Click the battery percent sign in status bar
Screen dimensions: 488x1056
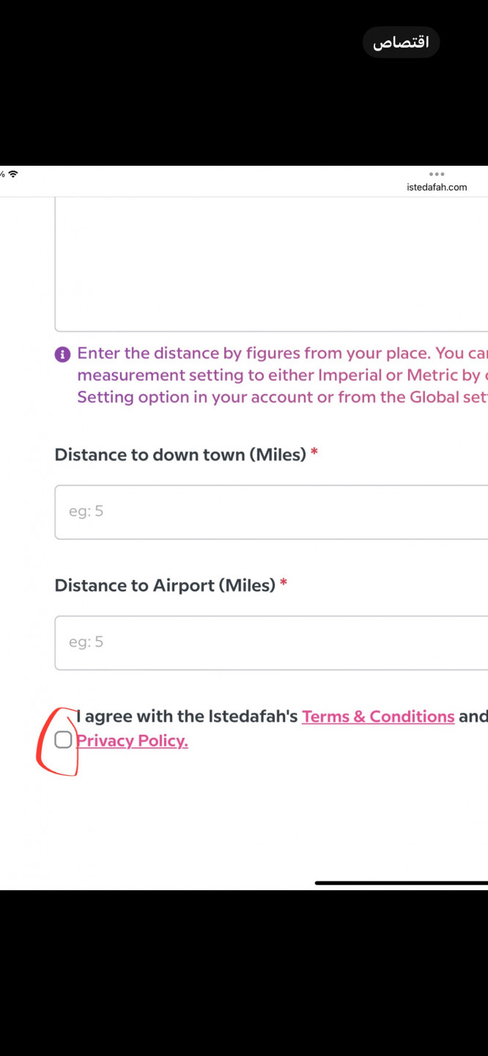coord(2,175)
